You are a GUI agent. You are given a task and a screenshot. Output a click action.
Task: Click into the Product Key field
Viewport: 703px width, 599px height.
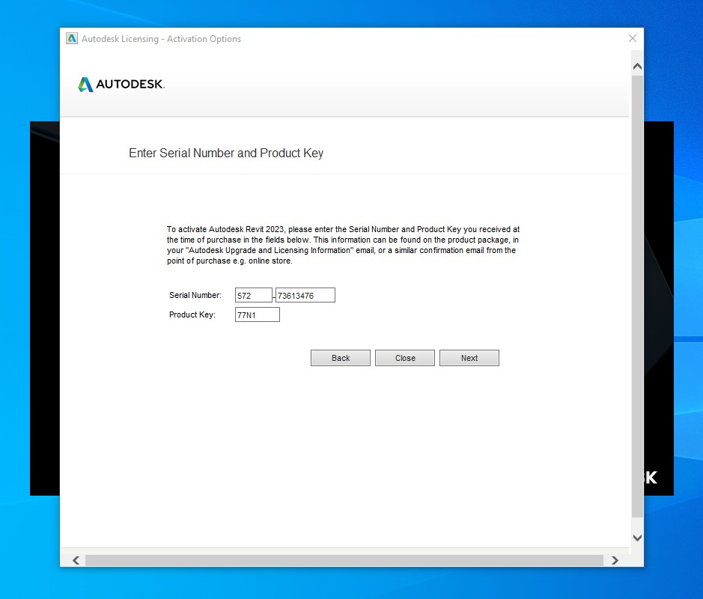[257, 315]
